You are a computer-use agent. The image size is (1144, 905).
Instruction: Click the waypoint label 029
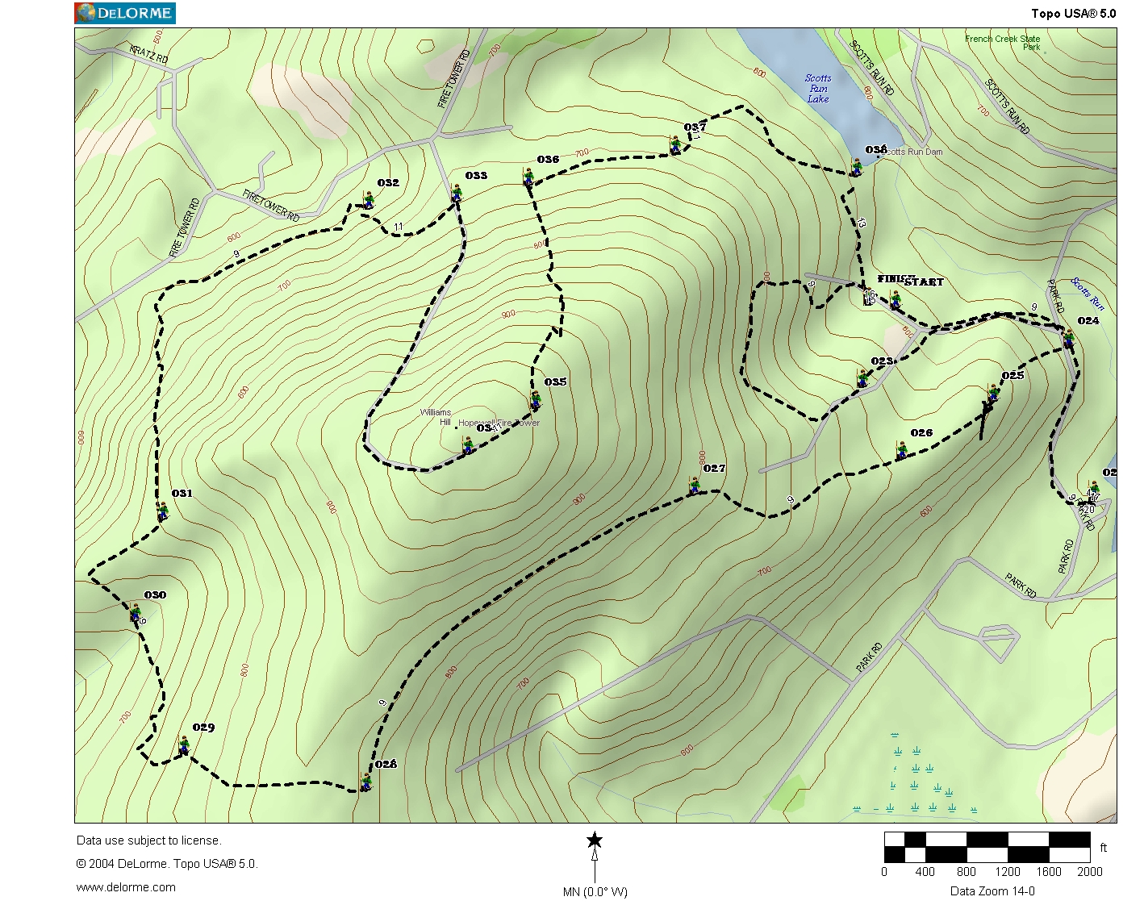pos(203,727)
